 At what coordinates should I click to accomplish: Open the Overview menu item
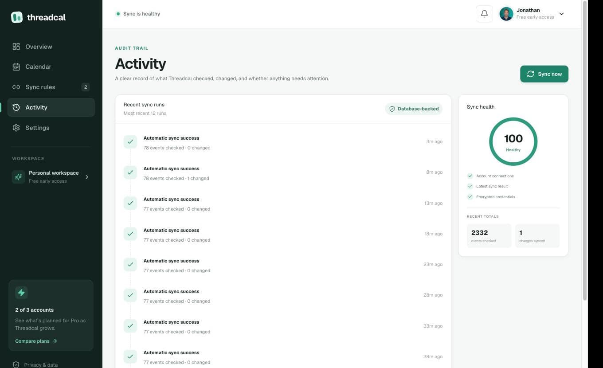pos(51,47)
